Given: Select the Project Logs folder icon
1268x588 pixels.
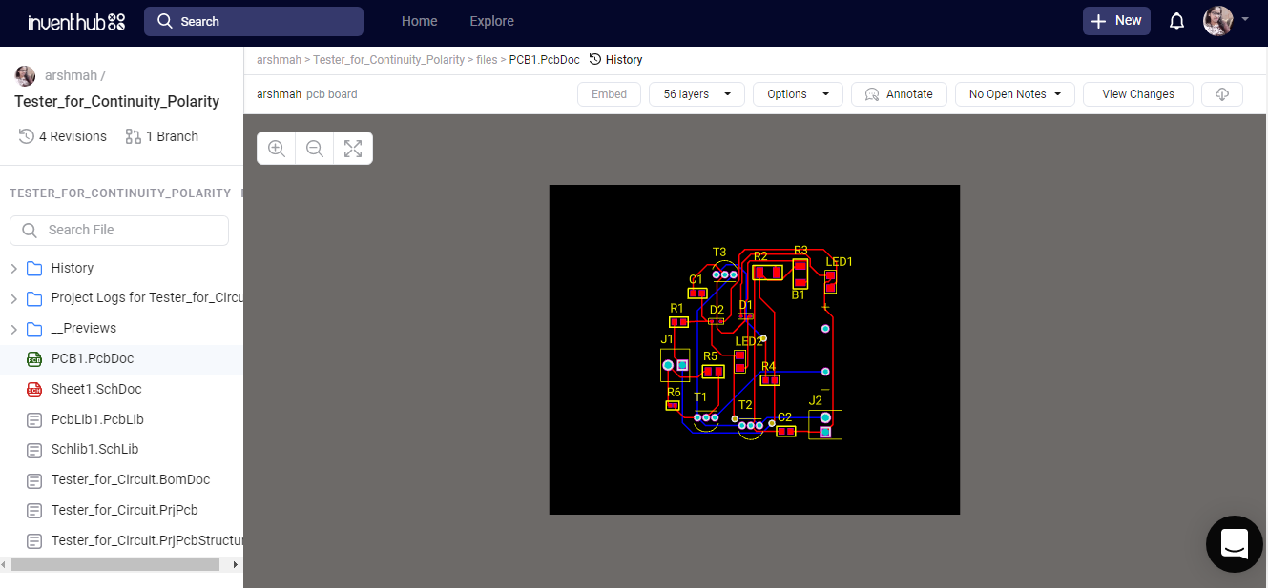Looking at the screenshot, I should pos(34,299).
